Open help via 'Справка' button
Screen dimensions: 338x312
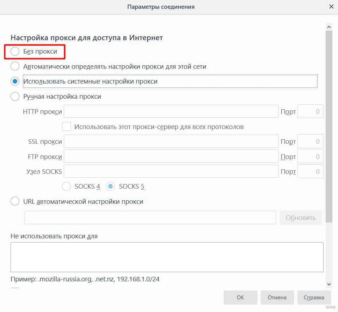(x=314, y=297)
